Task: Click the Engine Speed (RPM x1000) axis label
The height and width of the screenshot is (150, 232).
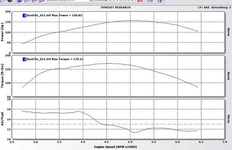Action: (x=116, y=147)
